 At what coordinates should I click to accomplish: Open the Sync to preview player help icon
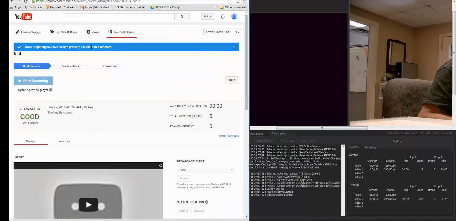[51, 90]
